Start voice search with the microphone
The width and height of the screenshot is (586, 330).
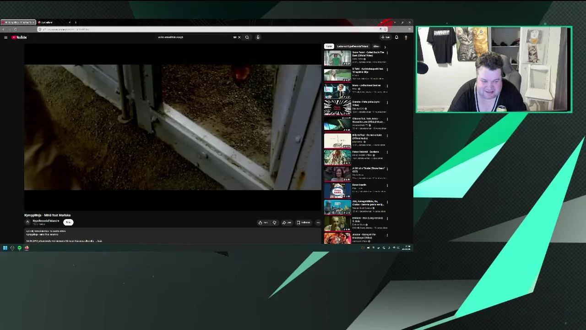point(258,37)
